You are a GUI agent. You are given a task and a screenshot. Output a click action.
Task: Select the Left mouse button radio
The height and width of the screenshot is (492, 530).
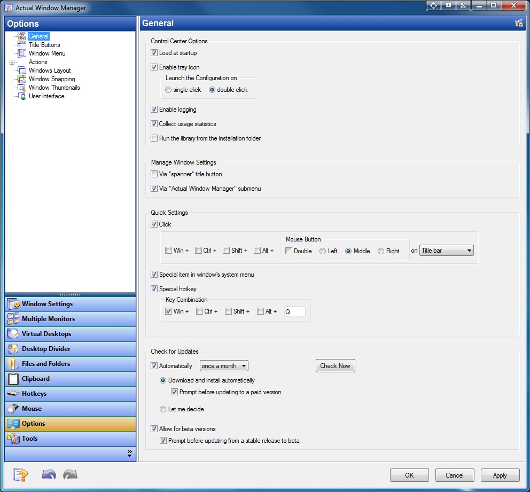pos(323,251)
